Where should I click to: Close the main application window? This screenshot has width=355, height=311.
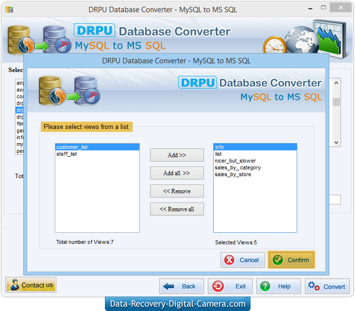point(341,7)
